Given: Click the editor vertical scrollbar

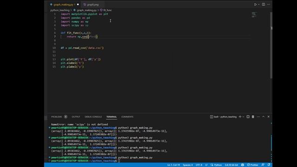Looking at the screenshot, I should click(x=271, y=45).
